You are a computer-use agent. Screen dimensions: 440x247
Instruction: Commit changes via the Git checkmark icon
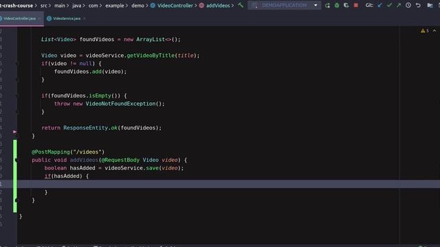point(389,5)
